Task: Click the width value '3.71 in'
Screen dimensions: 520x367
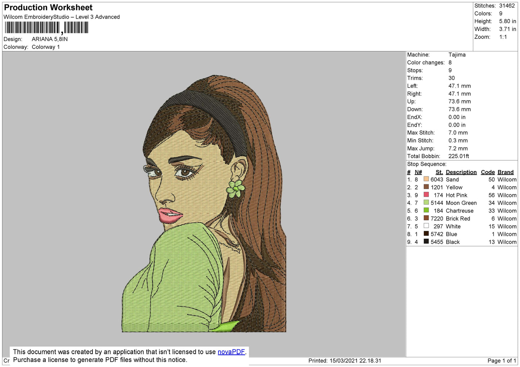Action: pyautogui.click(x=507, y=29)
